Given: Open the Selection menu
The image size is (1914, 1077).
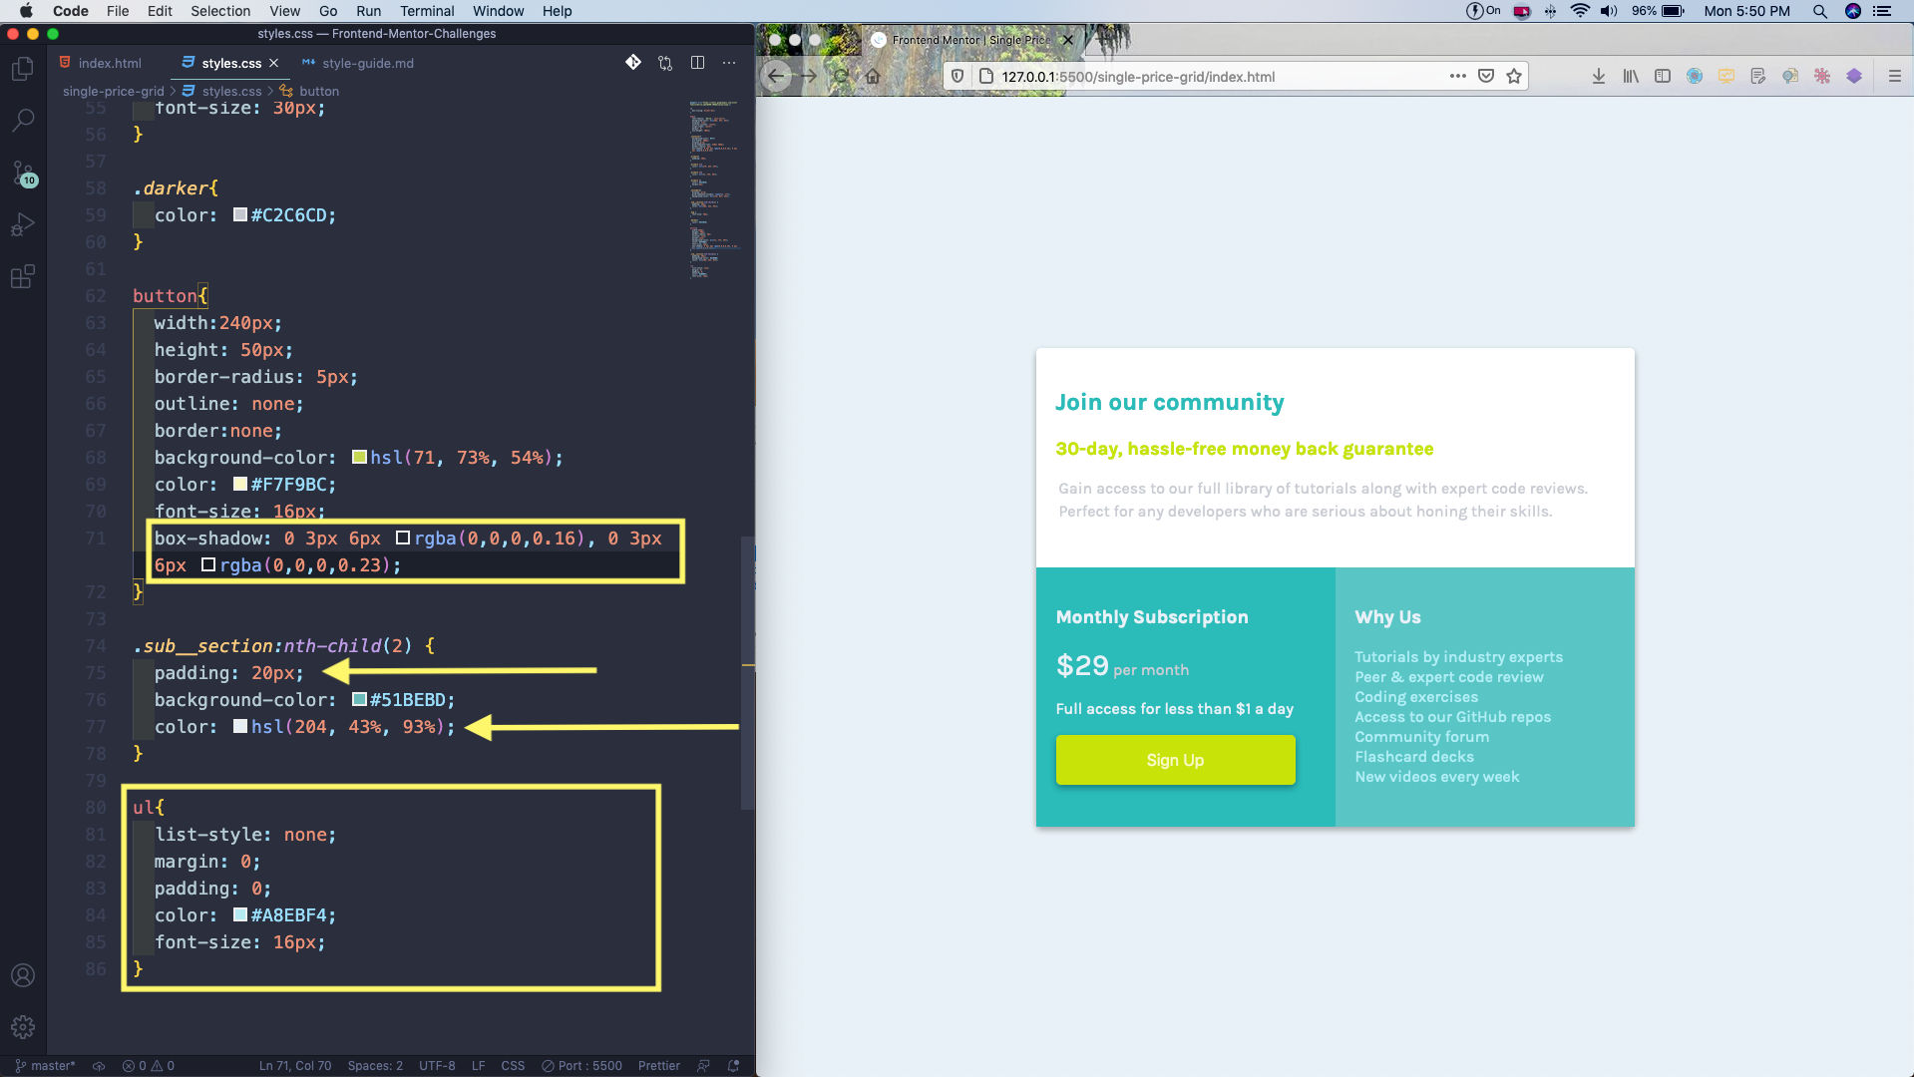Looking at the screenshot, I should coord(220,11).
